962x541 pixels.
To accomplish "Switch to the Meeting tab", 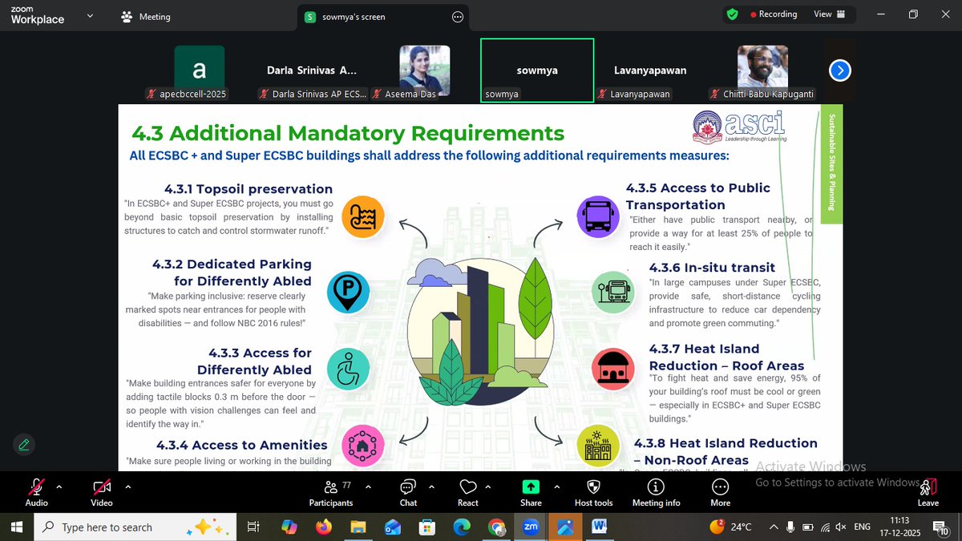I will coord(146,16).
